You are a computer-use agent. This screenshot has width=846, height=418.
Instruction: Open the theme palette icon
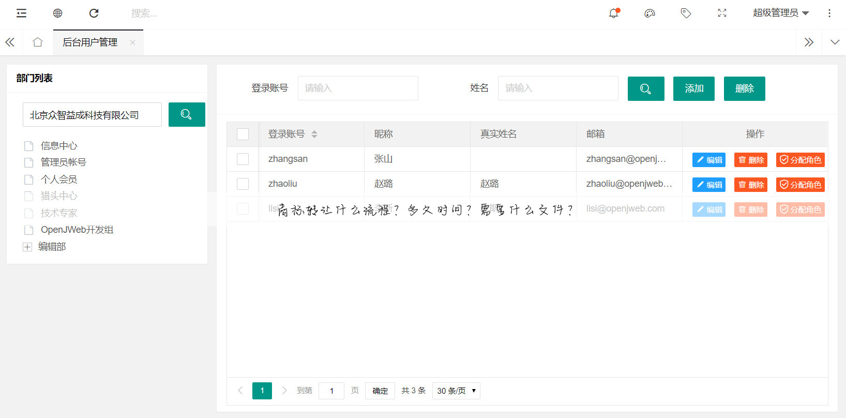pyautogui.click(x=649, y=13)
